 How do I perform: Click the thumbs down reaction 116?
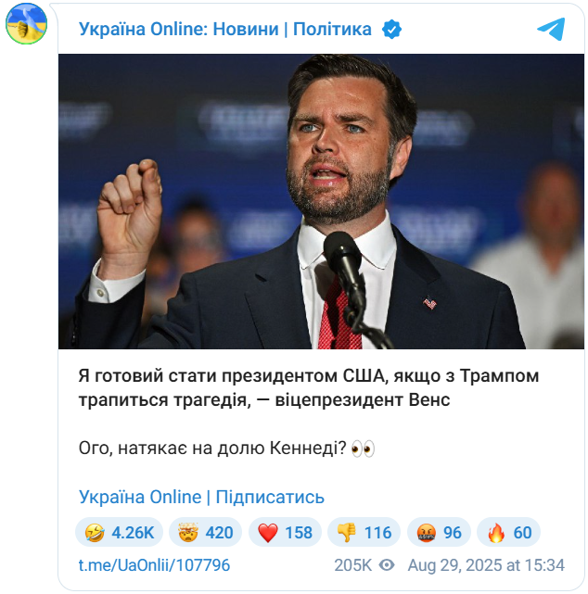point(364,532)
